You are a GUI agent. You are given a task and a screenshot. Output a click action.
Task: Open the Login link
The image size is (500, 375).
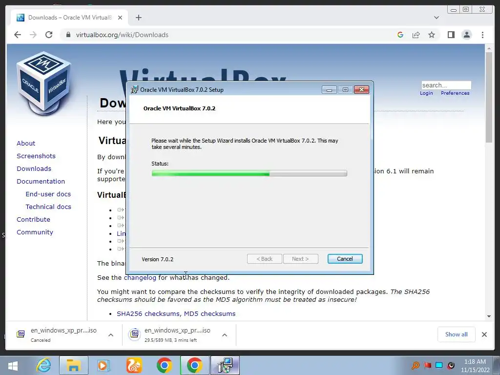point(426,93)
